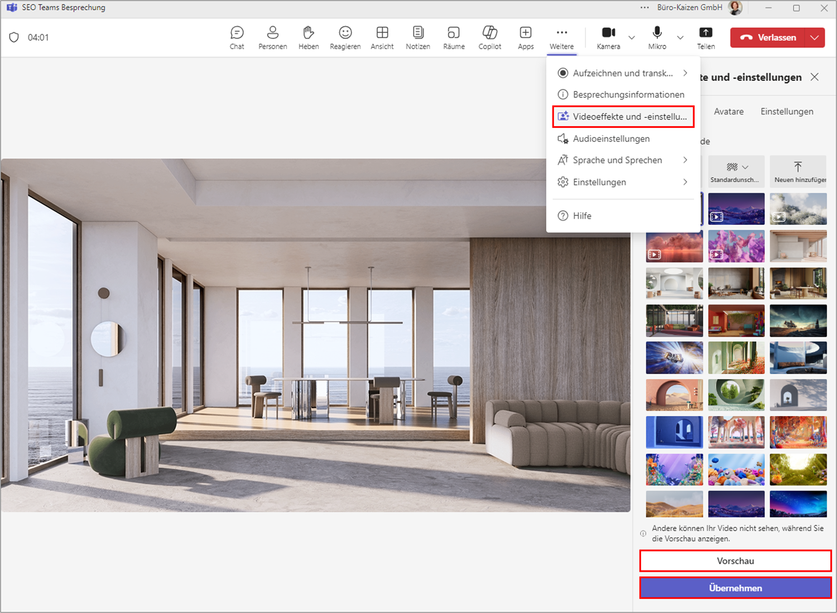Mute or unmute the Mikro
Image resolution: width=837 pixels, height=613 pixels.
[x=657, y=37]
